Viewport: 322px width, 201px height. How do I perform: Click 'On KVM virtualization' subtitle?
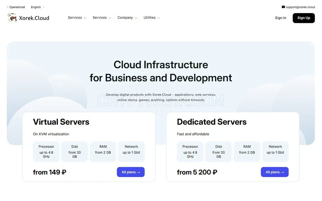pos(51,134)
